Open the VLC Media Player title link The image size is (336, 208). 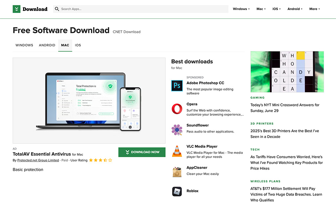point(202,146)
